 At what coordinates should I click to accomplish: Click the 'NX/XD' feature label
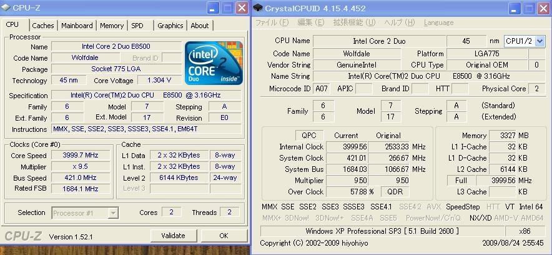tap(481, 218)
